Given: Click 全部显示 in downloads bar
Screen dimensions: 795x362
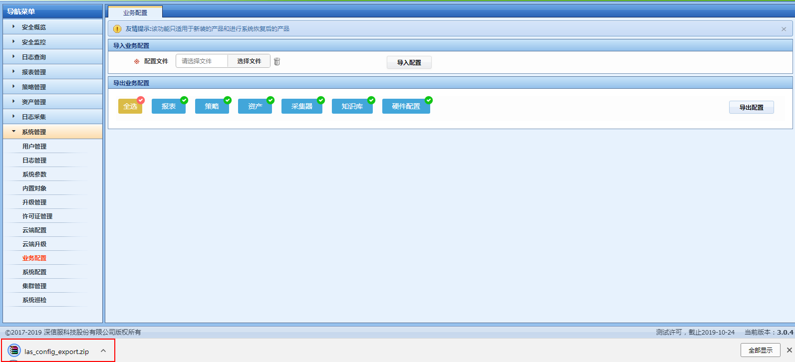Looking at the screenshot, I should click(761, 350).
